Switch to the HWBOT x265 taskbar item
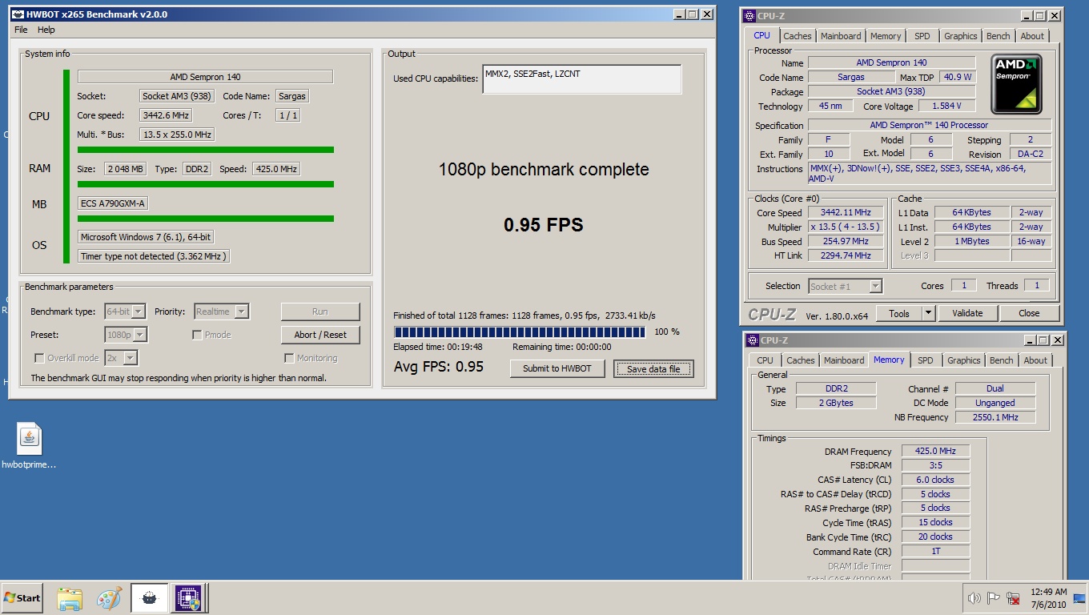 (150, 597)
